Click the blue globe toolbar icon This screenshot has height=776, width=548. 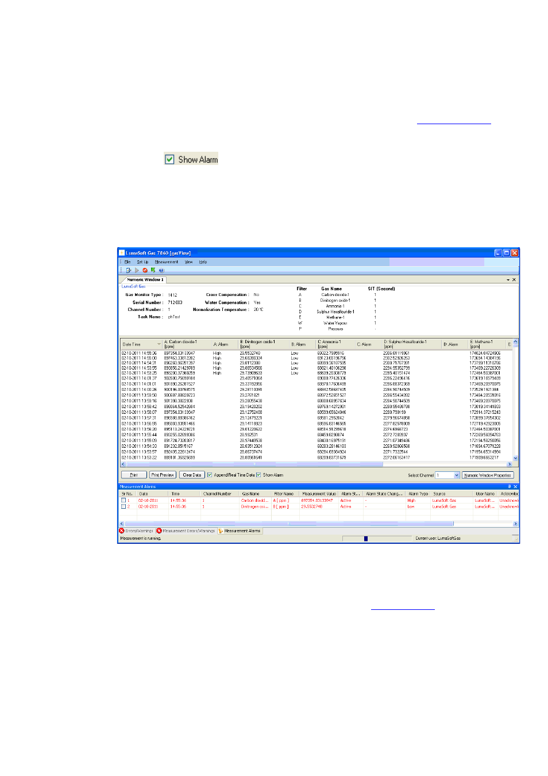click(161, 270)
